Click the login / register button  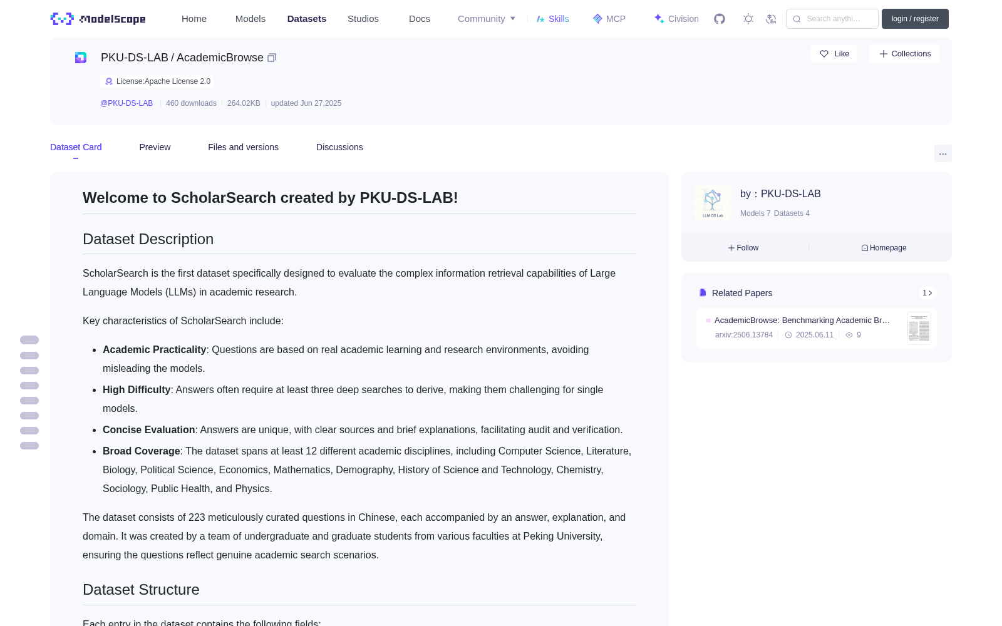pyautogui.click(x=915, y=19)
